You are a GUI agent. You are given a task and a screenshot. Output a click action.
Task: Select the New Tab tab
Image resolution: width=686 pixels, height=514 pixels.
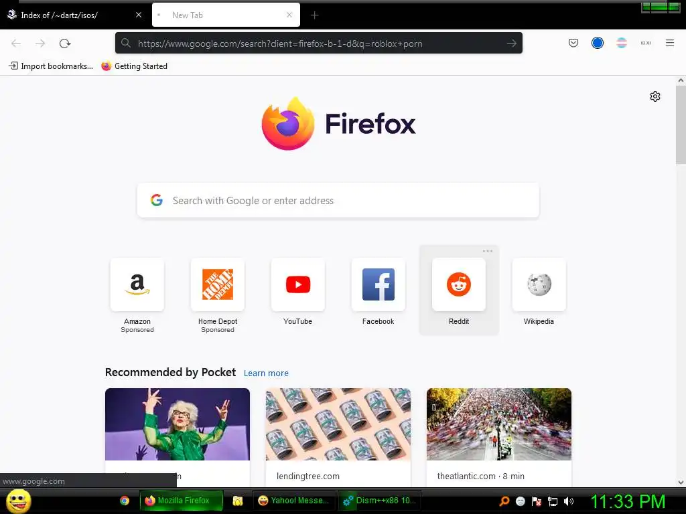coord(226,15)
